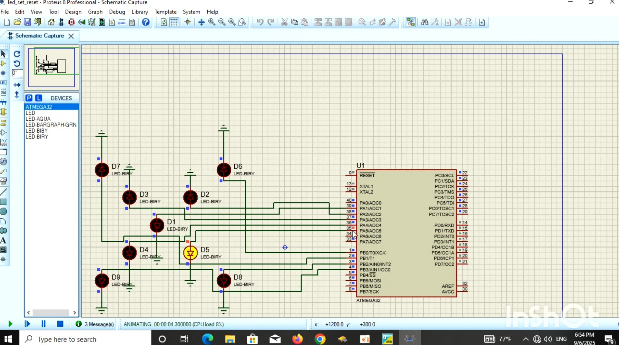Click the Zoom In magnifier icon

click(211, 22)
